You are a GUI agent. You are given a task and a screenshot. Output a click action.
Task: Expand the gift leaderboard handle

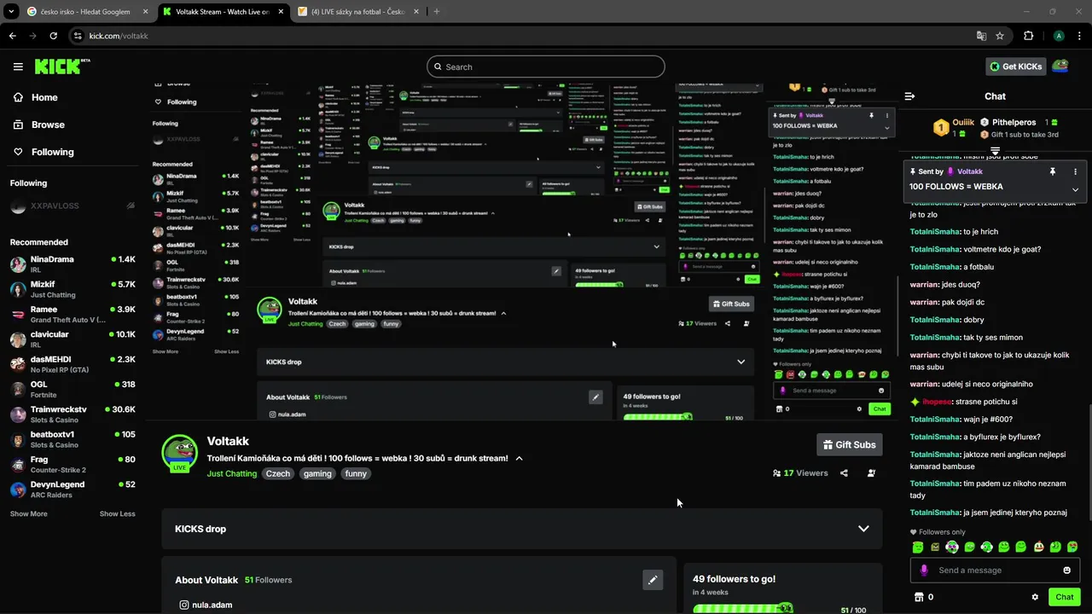tap(995, 151)
